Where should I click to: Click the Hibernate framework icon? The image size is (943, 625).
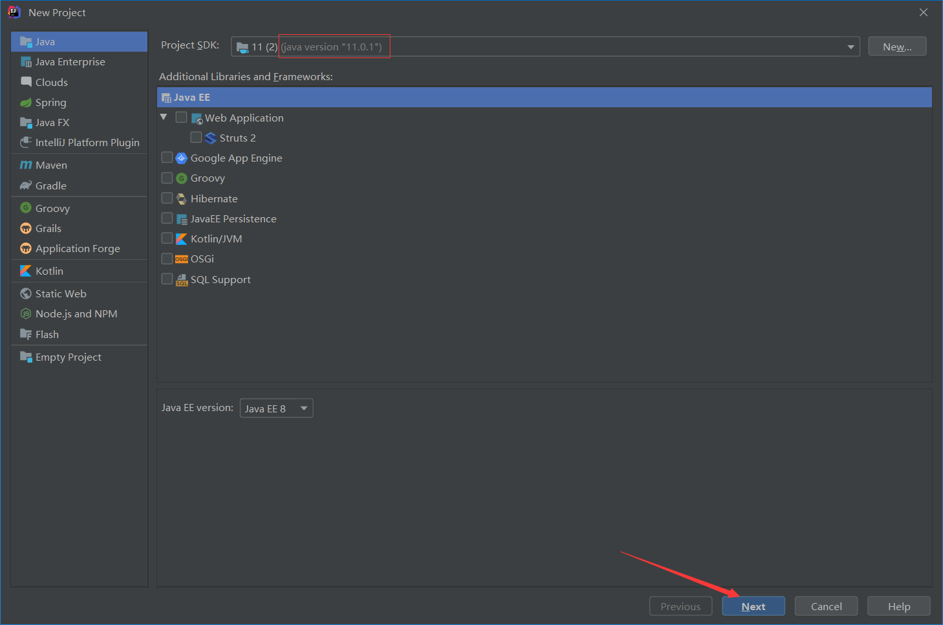(x=182, y=198)
